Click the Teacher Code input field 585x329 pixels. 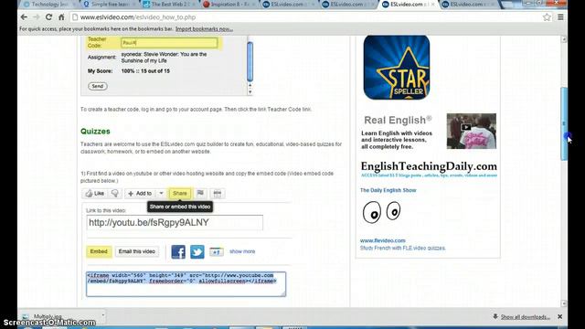169,43
